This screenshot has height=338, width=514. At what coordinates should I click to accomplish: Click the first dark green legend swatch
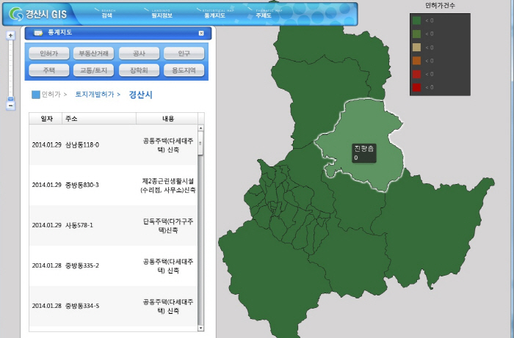click(x=416, y=21)
